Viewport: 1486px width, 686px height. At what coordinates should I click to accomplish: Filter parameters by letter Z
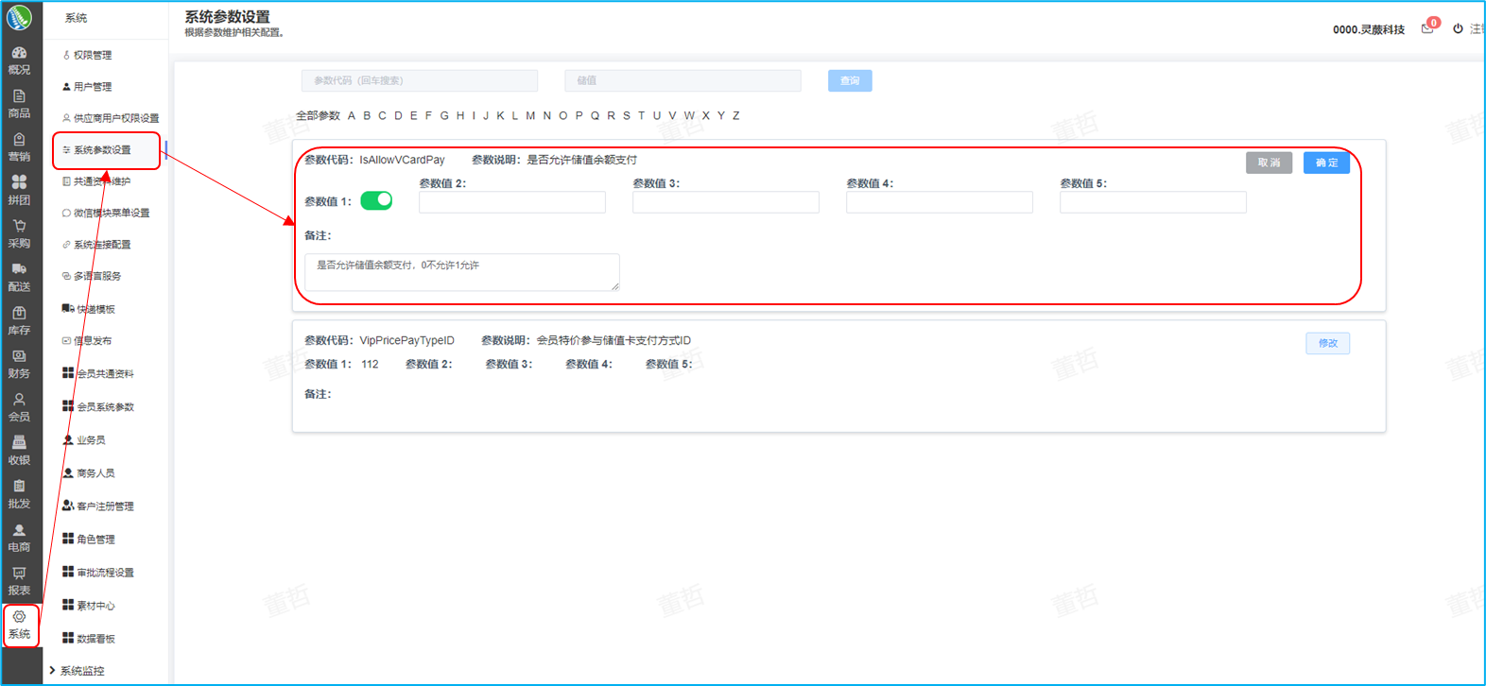(735, 116)
